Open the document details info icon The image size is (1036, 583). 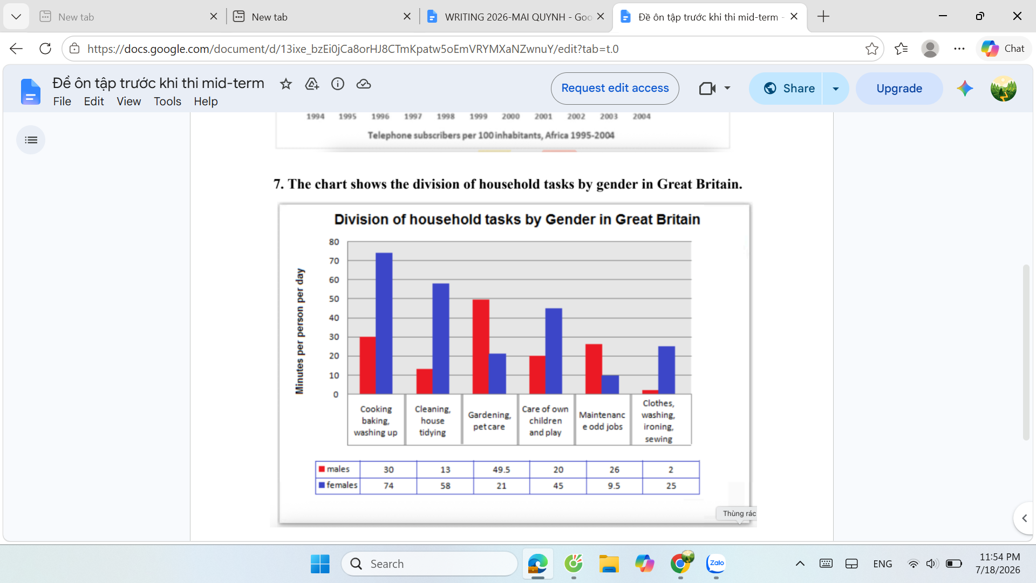coord(338,84)
